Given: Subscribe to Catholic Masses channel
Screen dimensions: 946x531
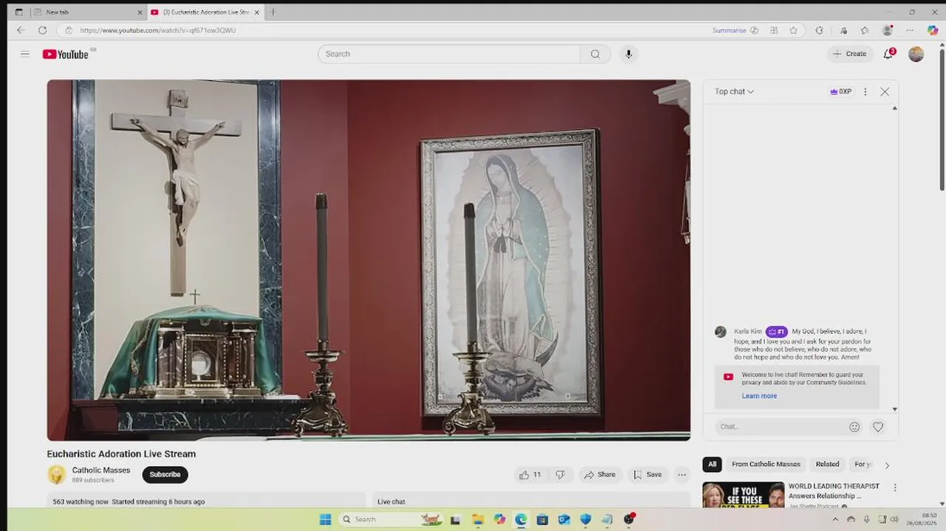Looking at the screenshot, I should pos(165,475).
